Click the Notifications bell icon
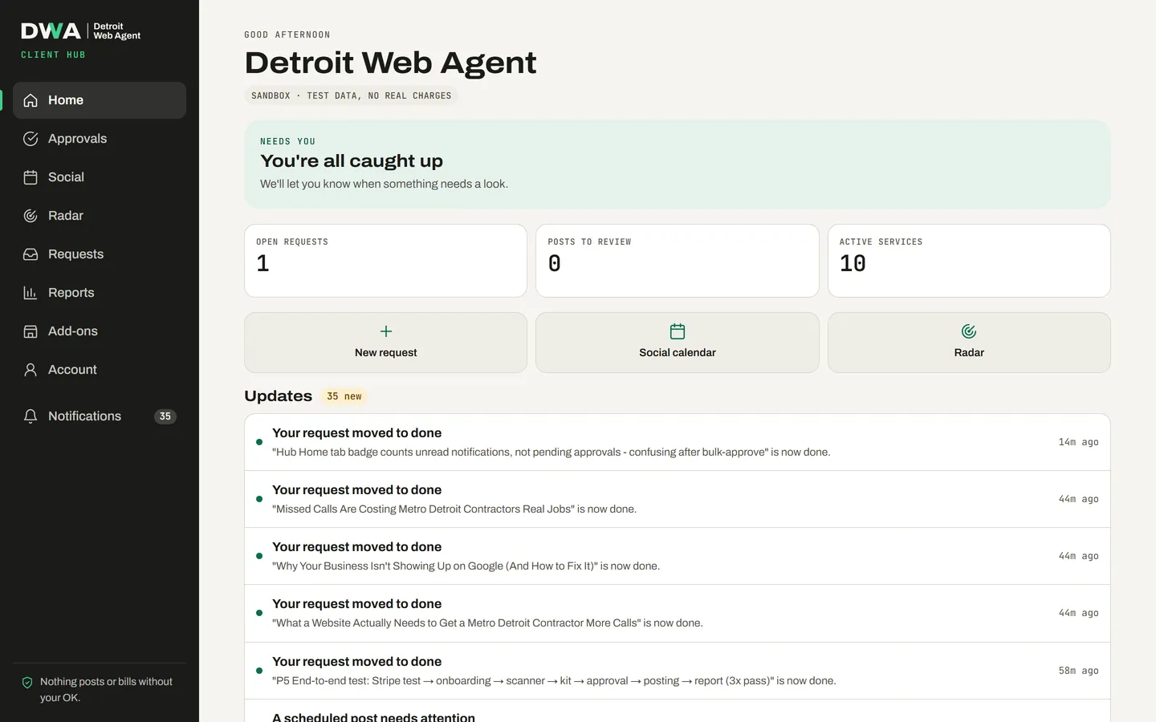Screen dimensions: 1156x722 [x=31, y=416]
